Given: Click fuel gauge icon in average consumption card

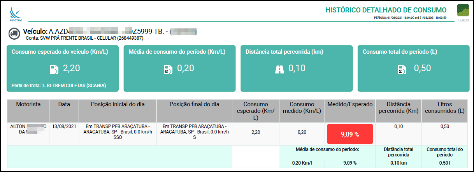Looking at the screenshot, I should (168, 70).
